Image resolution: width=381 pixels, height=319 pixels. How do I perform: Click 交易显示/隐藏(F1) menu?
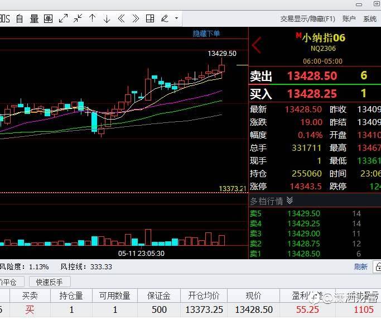[x=307, y=19]
